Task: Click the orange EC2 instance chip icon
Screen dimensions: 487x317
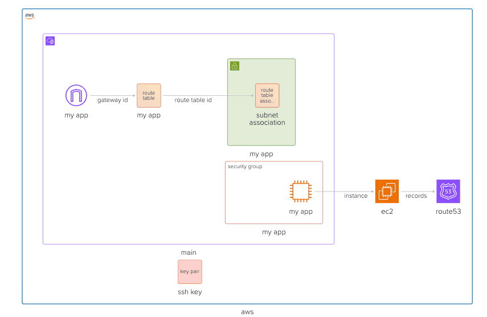Action: point(301,191)
